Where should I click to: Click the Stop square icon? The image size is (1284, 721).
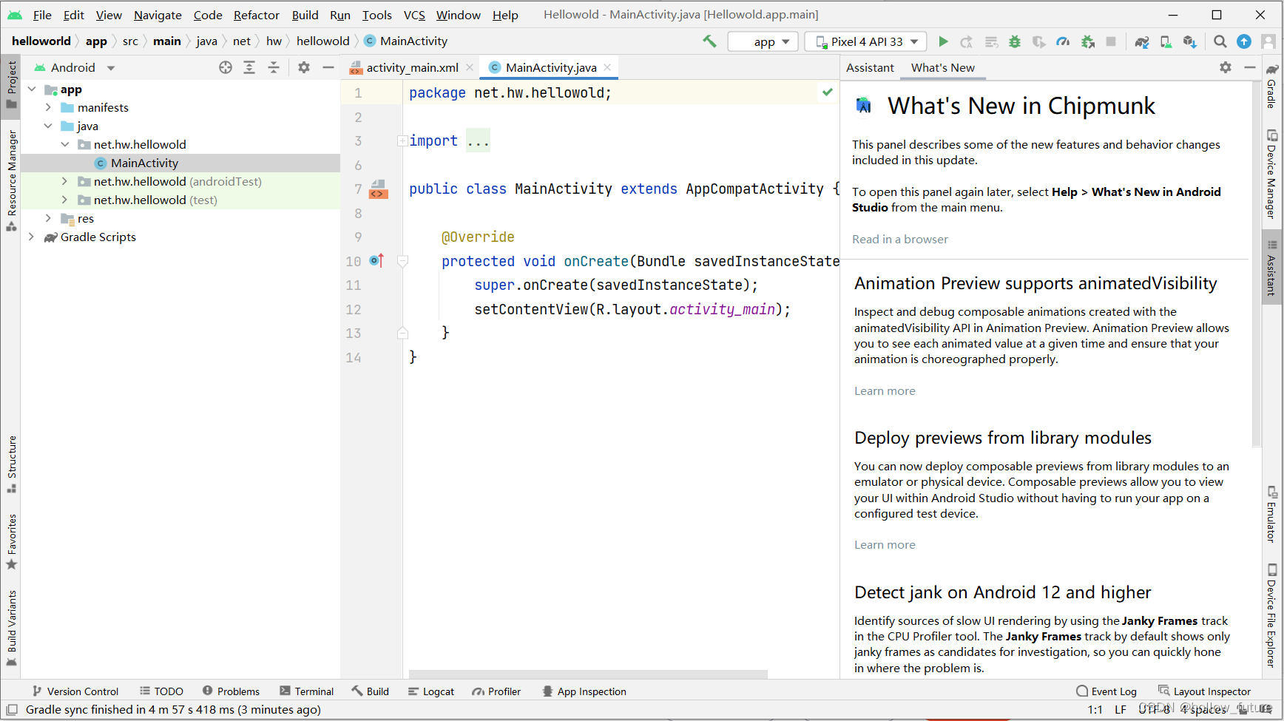(x=1110, y=41)
